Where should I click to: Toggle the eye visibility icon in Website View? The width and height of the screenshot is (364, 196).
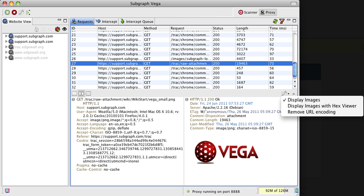pos(64,29)
